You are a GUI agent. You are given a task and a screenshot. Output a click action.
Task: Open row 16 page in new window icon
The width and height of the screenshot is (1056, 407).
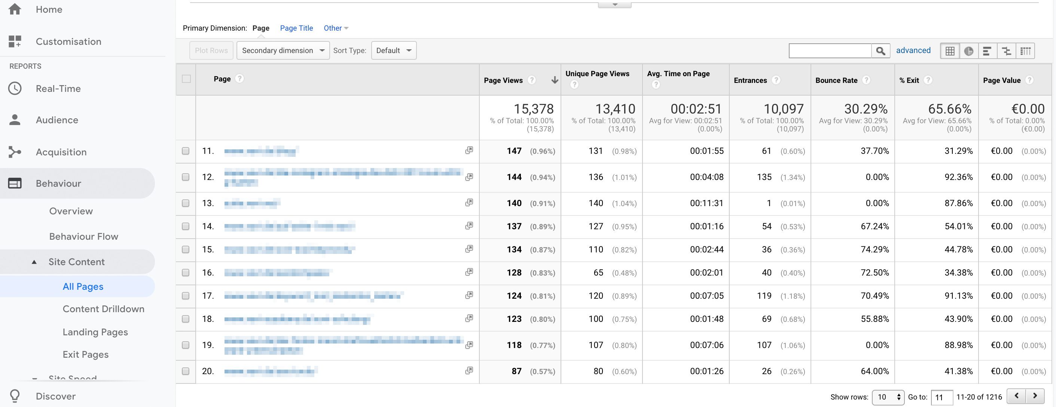pos(469,272)
